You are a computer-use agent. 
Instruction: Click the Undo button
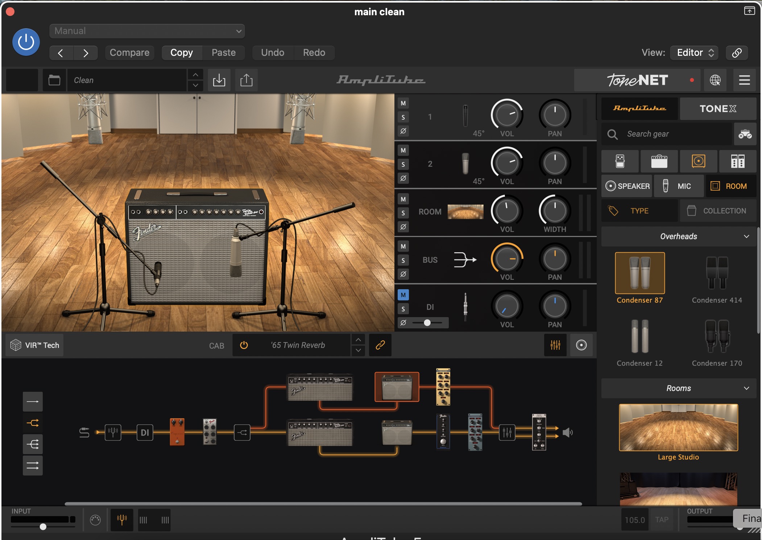pos(273,53)
